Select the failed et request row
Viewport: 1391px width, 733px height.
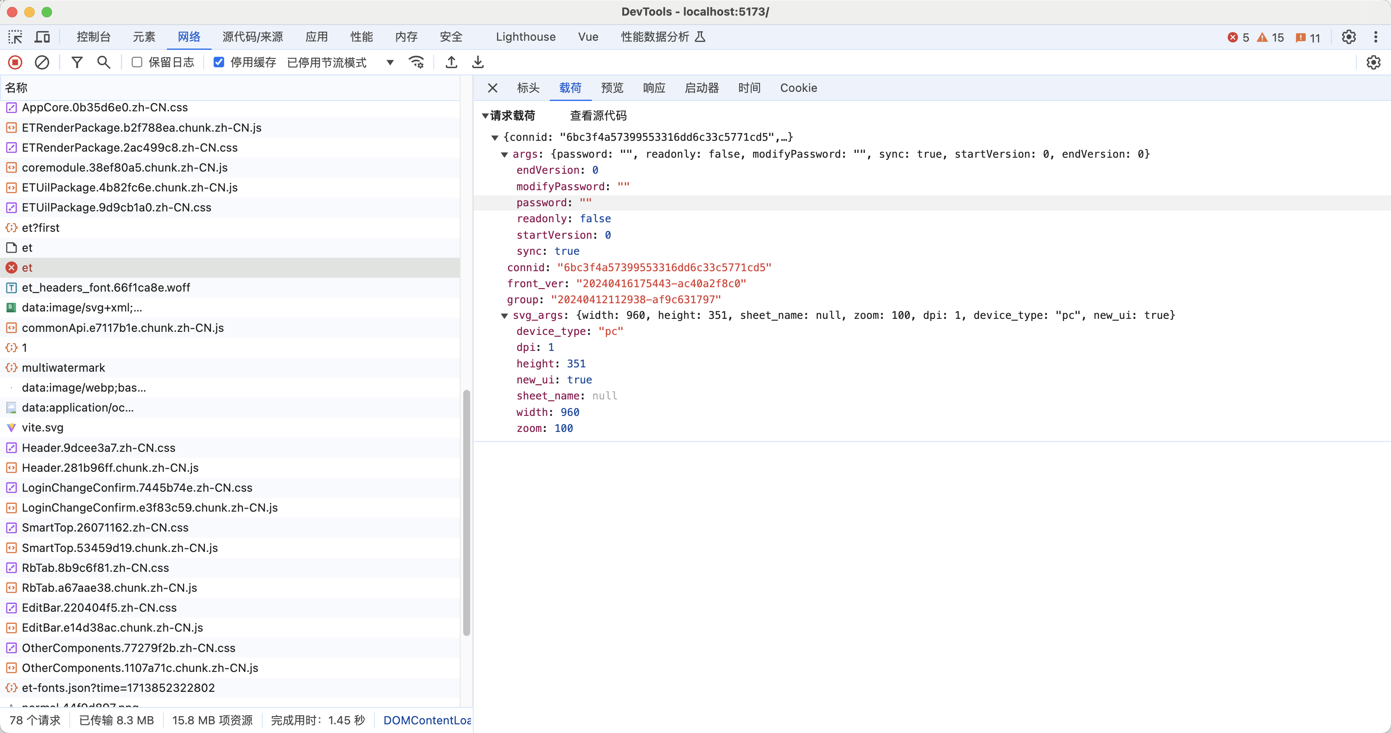(230, 268)
